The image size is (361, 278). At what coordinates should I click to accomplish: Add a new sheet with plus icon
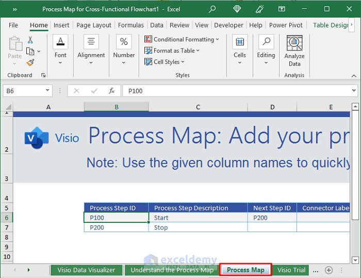329,270
